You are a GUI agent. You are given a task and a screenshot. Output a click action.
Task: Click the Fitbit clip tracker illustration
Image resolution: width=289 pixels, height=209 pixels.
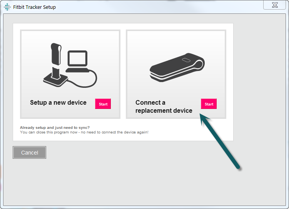[177, 67]
